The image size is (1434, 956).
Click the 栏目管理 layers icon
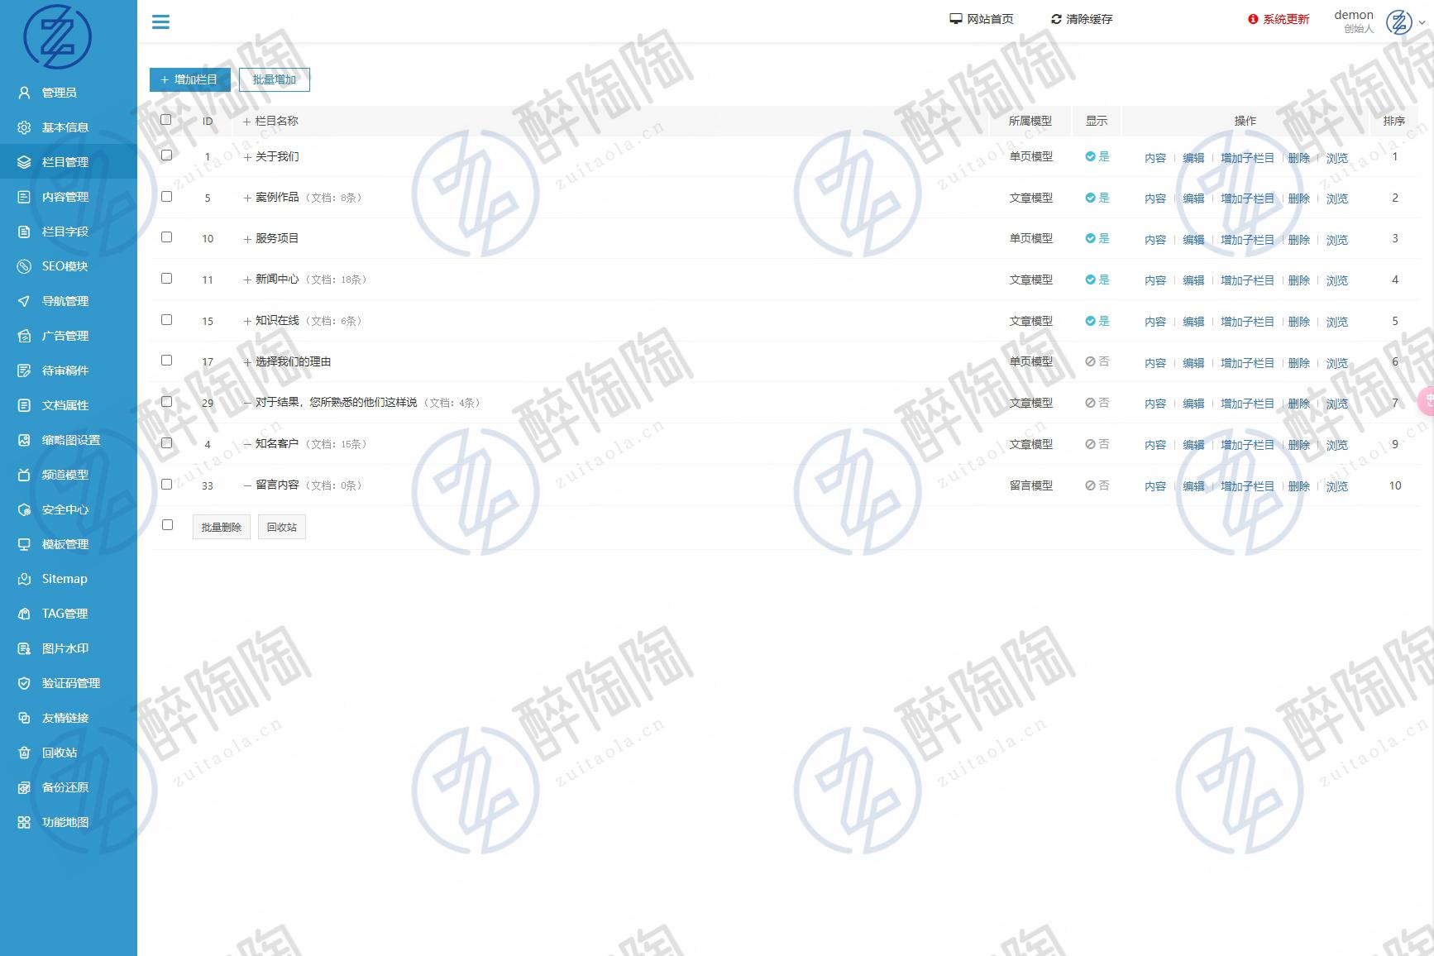tap(24, 162)
